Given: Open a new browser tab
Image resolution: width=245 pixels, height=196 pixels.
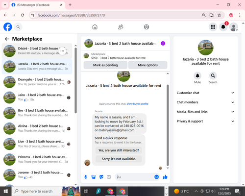Looking at the screenshot, I should click(x=70, y=5).
